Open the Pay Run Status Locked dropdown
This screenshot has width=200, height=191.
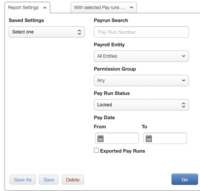(x=141, y=105)
